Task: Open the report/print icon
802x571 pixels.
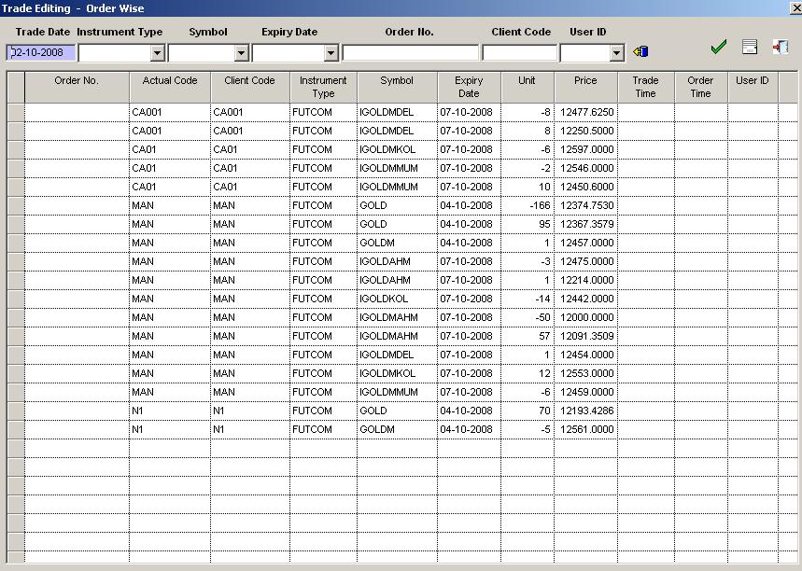Action: click(750, 46)
